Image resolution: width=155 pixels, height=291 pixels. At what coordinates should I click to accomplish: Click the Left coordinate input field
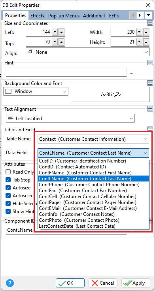39,32
